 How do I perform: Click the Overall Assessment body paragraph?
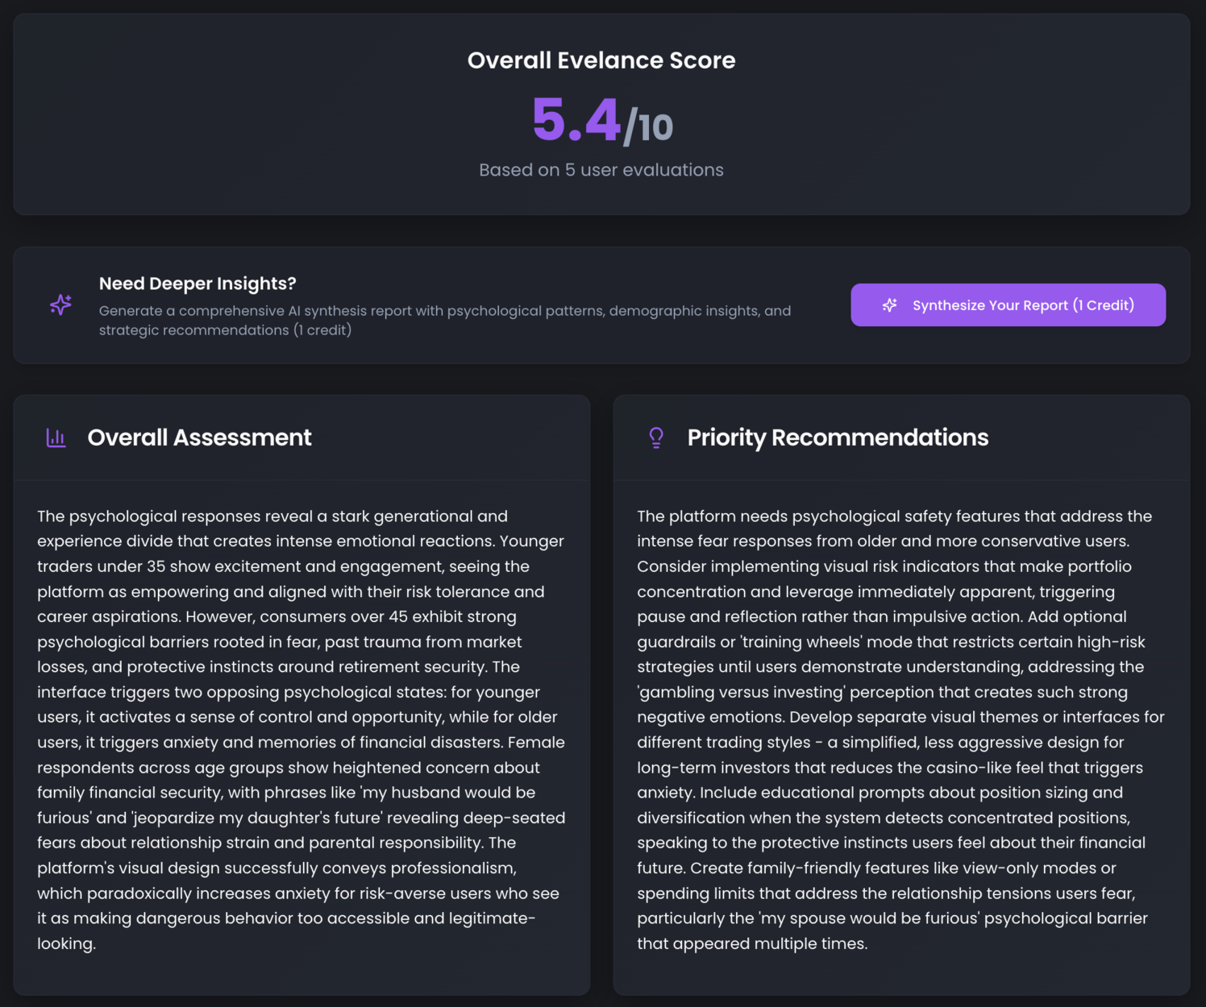[301, 729]
